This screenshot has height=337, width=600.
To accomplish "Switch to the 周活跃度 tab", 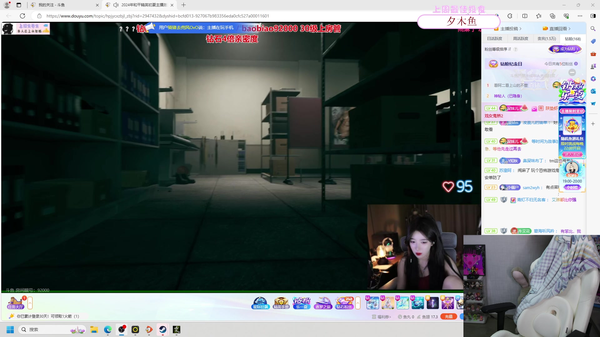I will tap(521, 39).
